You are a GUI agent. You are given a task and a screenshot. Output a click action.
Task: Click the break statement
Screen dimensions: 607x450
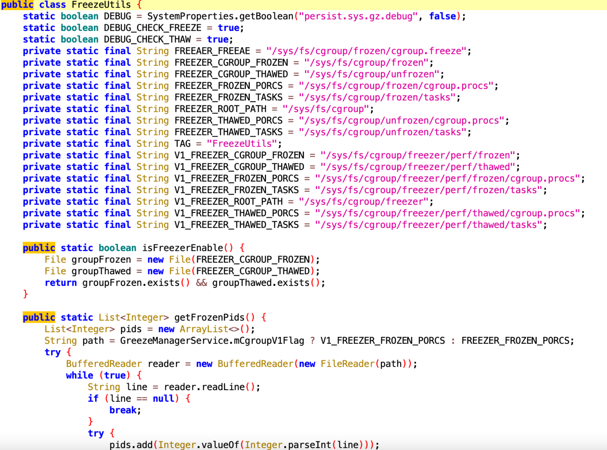(x=123, y=410)
